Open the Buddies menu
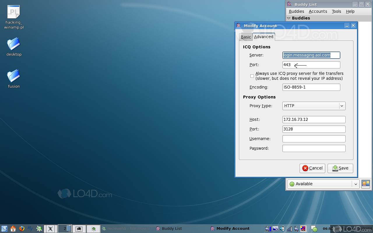The image size is (373, 233). [296, 11]
